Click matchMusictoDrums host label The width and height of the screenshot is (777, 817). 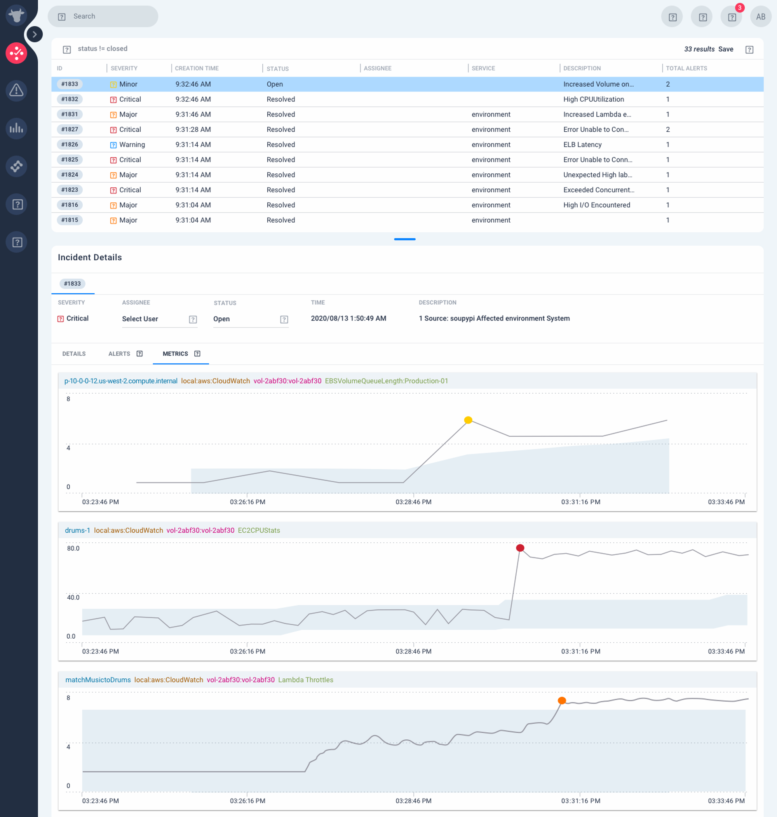[x=98, y=680]
